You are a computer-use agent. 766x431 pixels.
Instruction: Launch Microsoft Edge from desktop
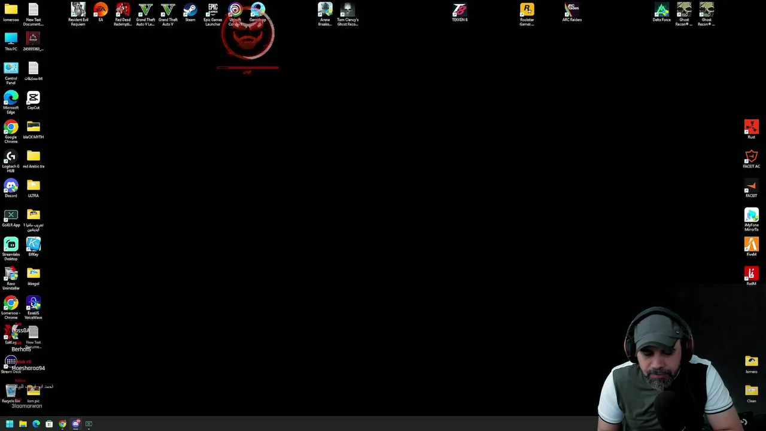[11, 103]
